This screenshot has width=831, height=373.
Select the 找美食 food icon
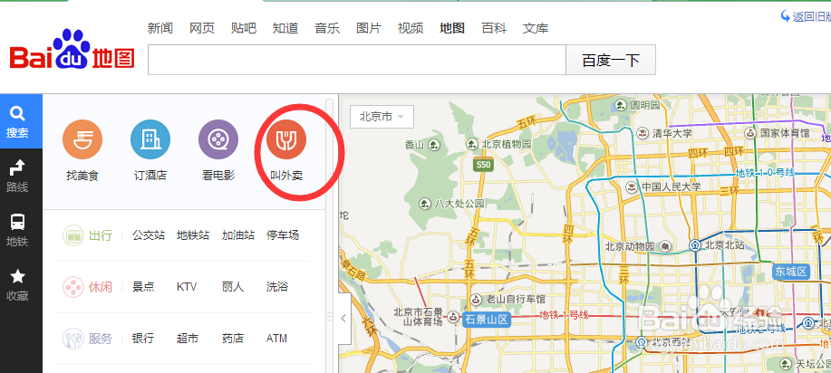click(82, 139)
